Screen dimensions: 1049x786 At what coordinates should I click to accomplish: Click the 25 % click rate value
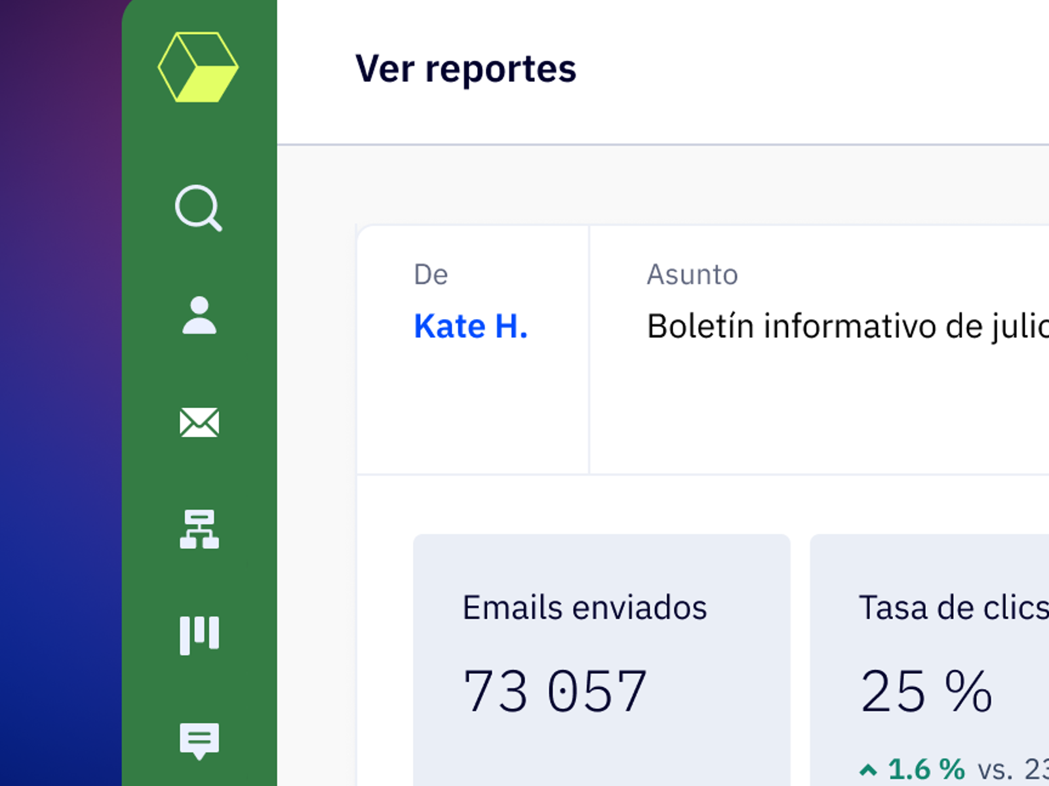click(x=926, y=692)
